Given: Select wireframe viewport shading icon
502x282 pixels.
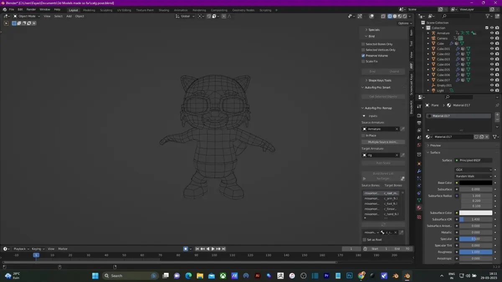Looking at the screenshot, I should click(389, 16).
